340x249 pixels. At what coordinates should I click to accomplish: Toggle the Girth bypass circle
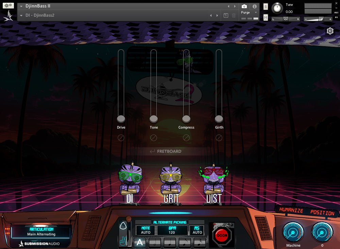(219, 138)
